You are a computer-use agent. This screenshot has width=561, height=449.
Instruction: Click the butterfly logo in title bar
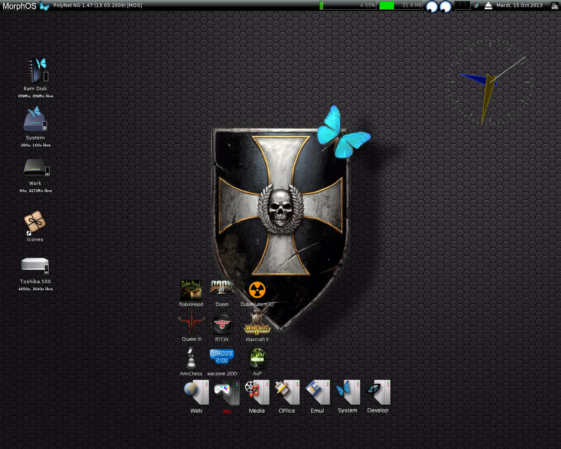pos(45,6)
